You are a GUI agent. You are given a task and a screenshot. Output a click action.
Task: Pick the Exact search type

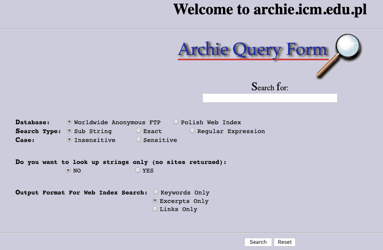pyautogui.click(x=138, y=131)
